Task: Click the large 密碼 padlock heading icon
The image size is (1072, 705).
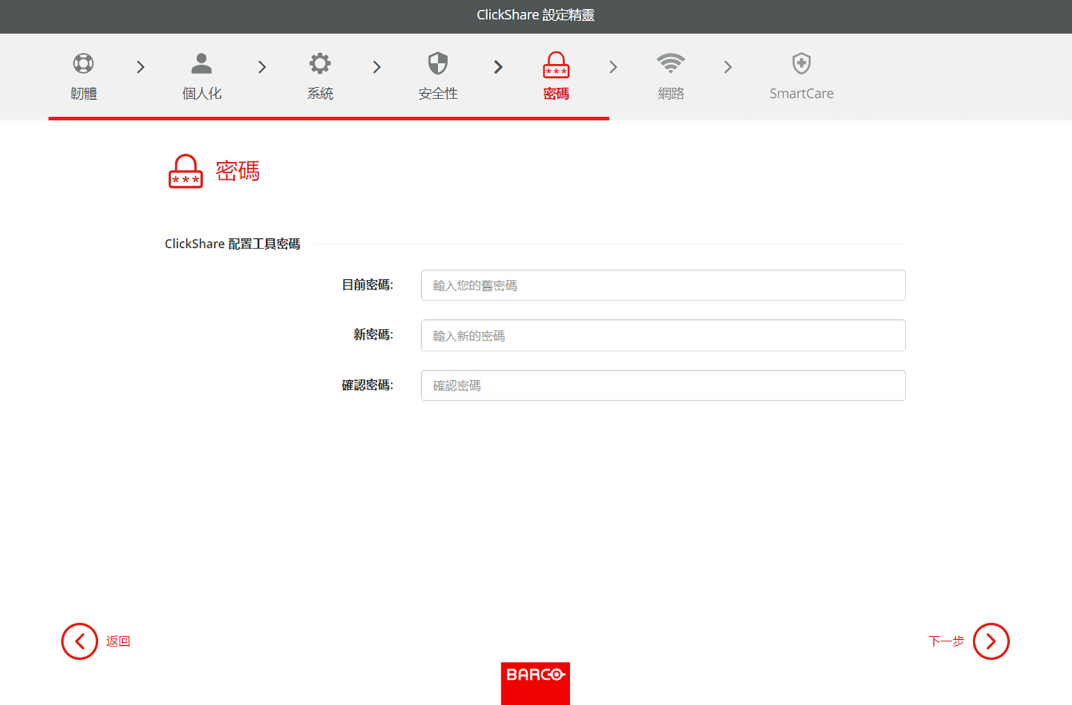Action: (x=186, y=171)
